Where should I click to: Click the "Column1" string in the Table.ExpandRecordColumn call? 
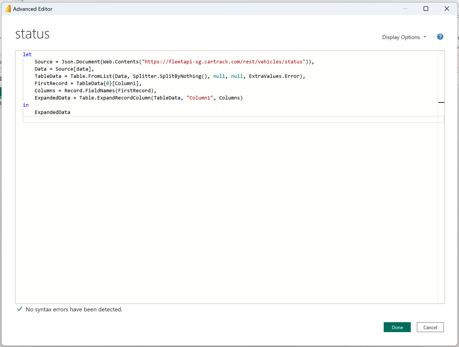click(200, 98)
